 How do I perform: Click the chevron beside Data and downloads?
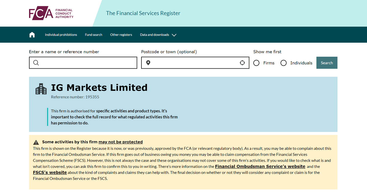(x=174, y=35)
